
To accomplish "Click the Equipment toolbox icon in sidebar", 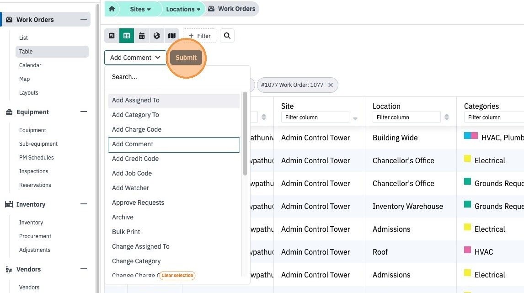I will (9, 112).
